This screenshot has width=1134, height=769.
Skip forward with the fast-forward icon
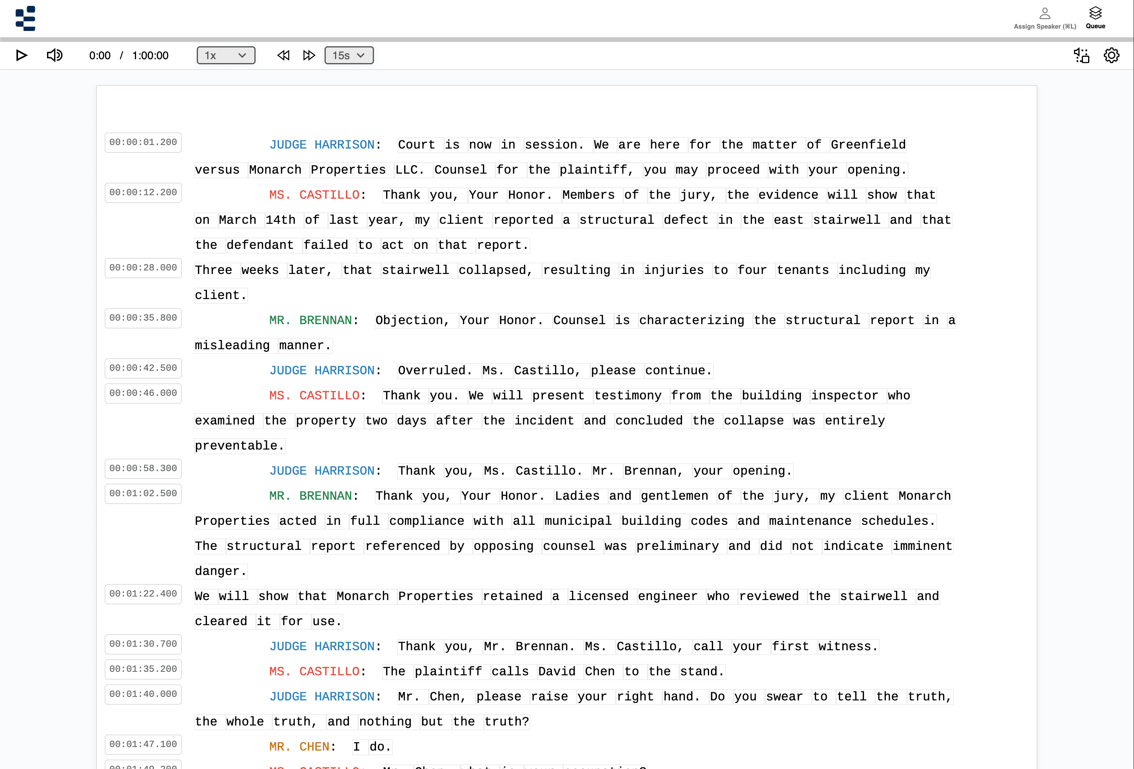(x=309, y=56)
